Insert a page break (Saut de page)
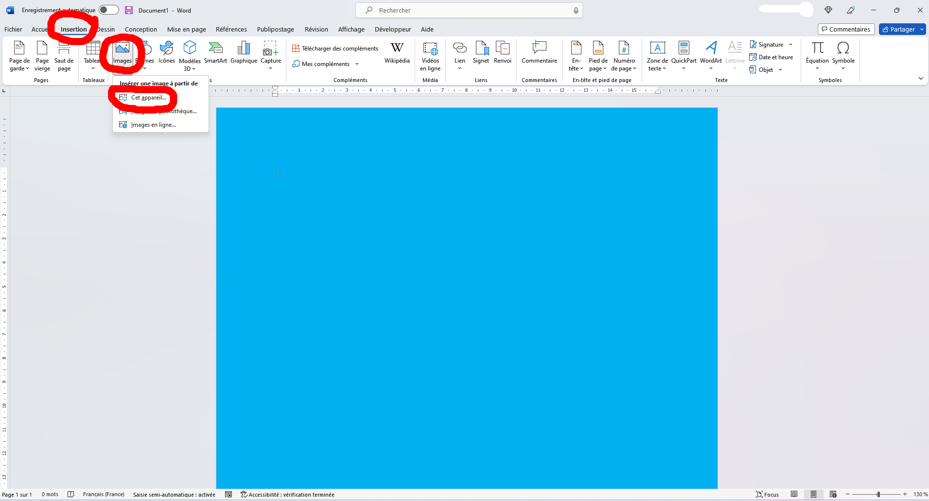 click(x=64, y=56)
